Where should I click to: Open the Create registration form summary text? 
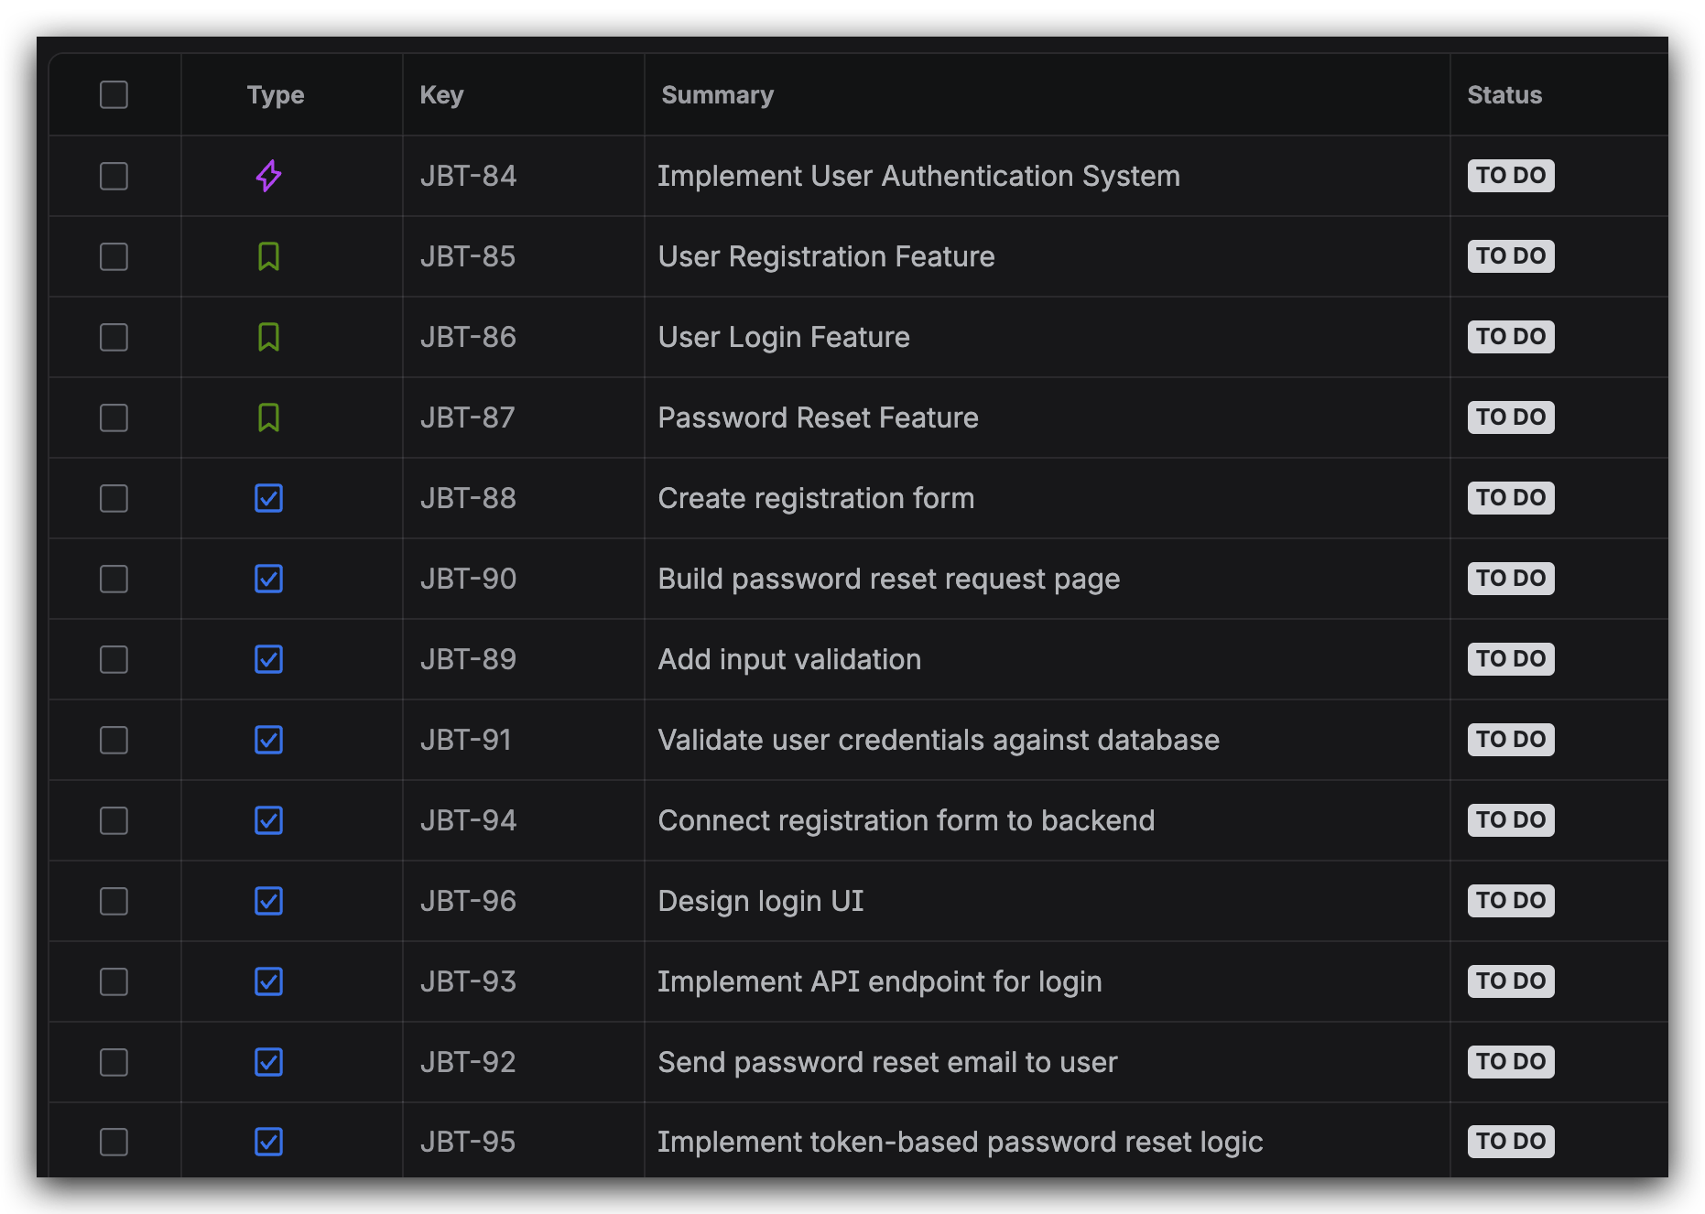point(816,498)
